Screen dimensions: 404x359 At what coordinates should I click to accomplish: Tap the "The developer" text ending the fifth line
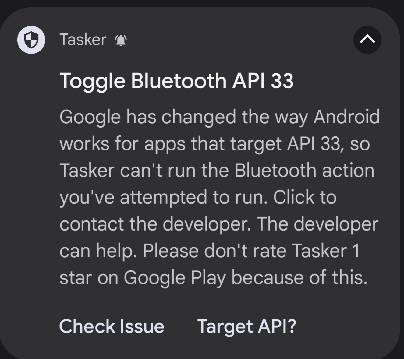(317, 224)
